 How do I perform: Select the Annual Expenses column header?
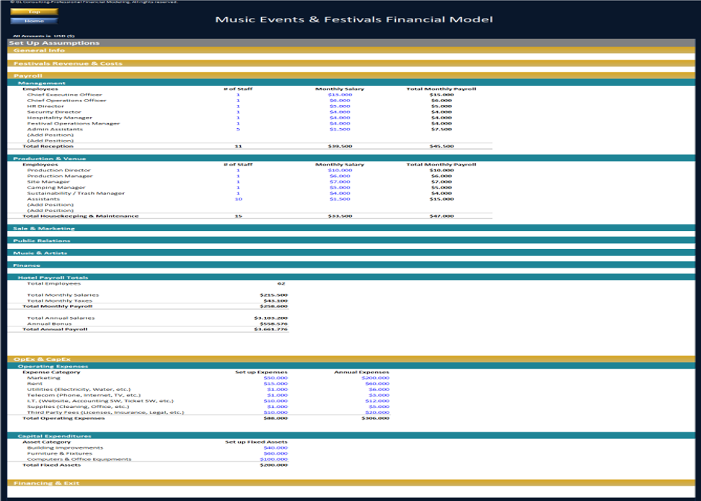(361, 372)
